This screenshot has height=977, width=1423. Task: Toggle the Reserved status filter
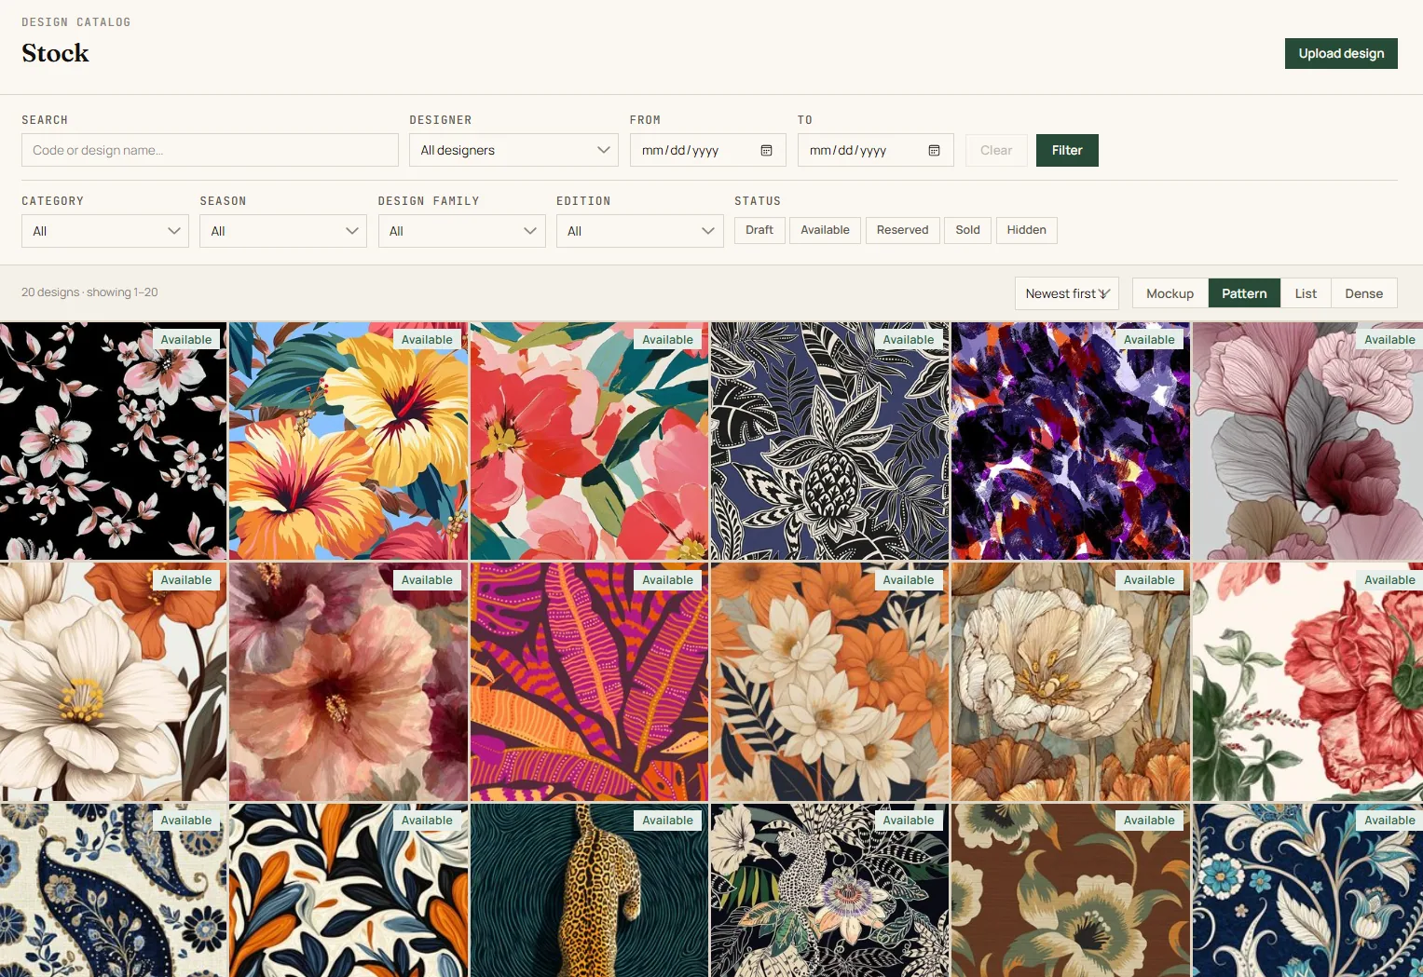902,230
